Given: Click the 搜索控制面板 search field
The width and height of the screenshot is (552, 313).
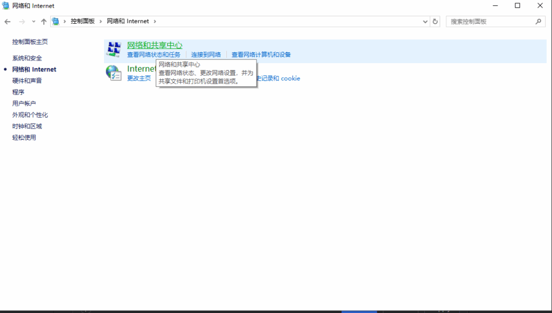Looking at the screenshot, I should (489, 22).
